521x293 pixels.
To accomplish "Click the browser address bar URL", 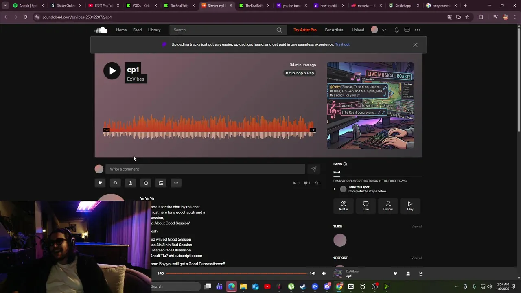I will (77, 17).
